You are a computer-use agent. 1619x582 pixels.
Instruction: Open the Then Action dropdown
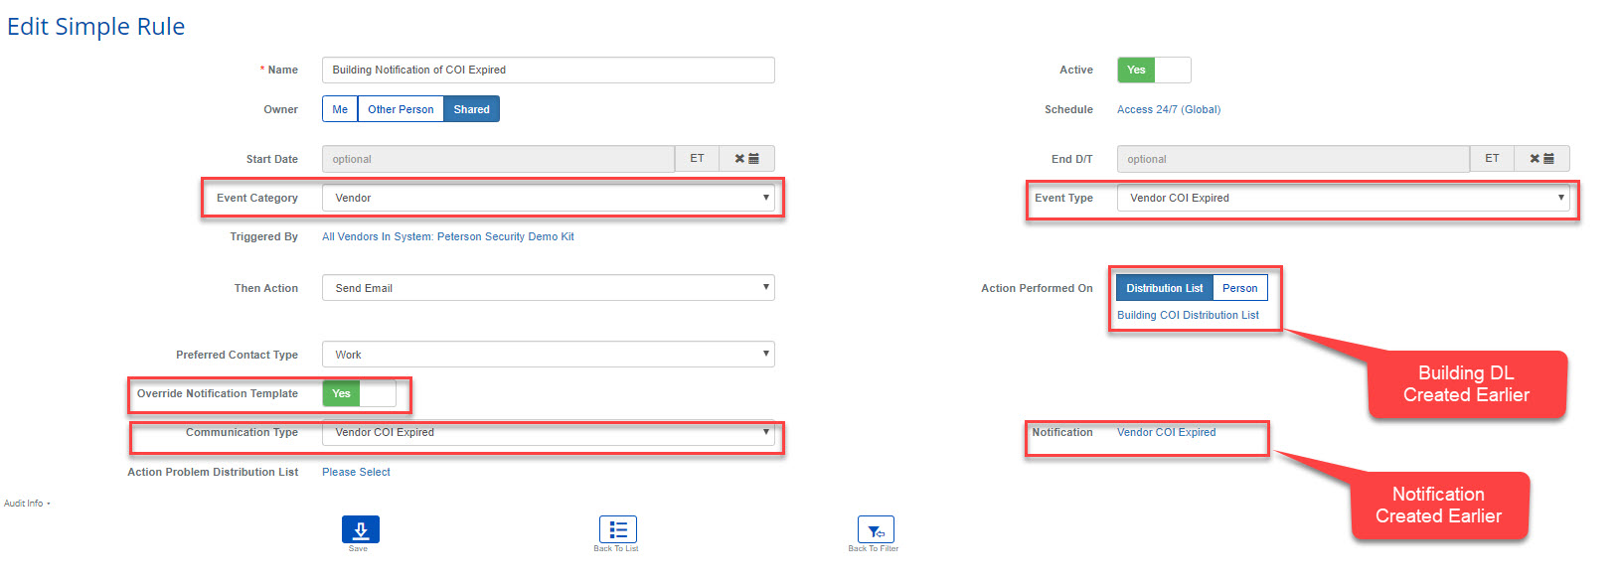tap(548, 288)
